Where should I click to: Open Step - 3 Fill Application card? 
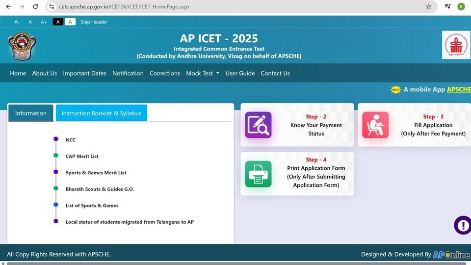click(x=414, y=125)
